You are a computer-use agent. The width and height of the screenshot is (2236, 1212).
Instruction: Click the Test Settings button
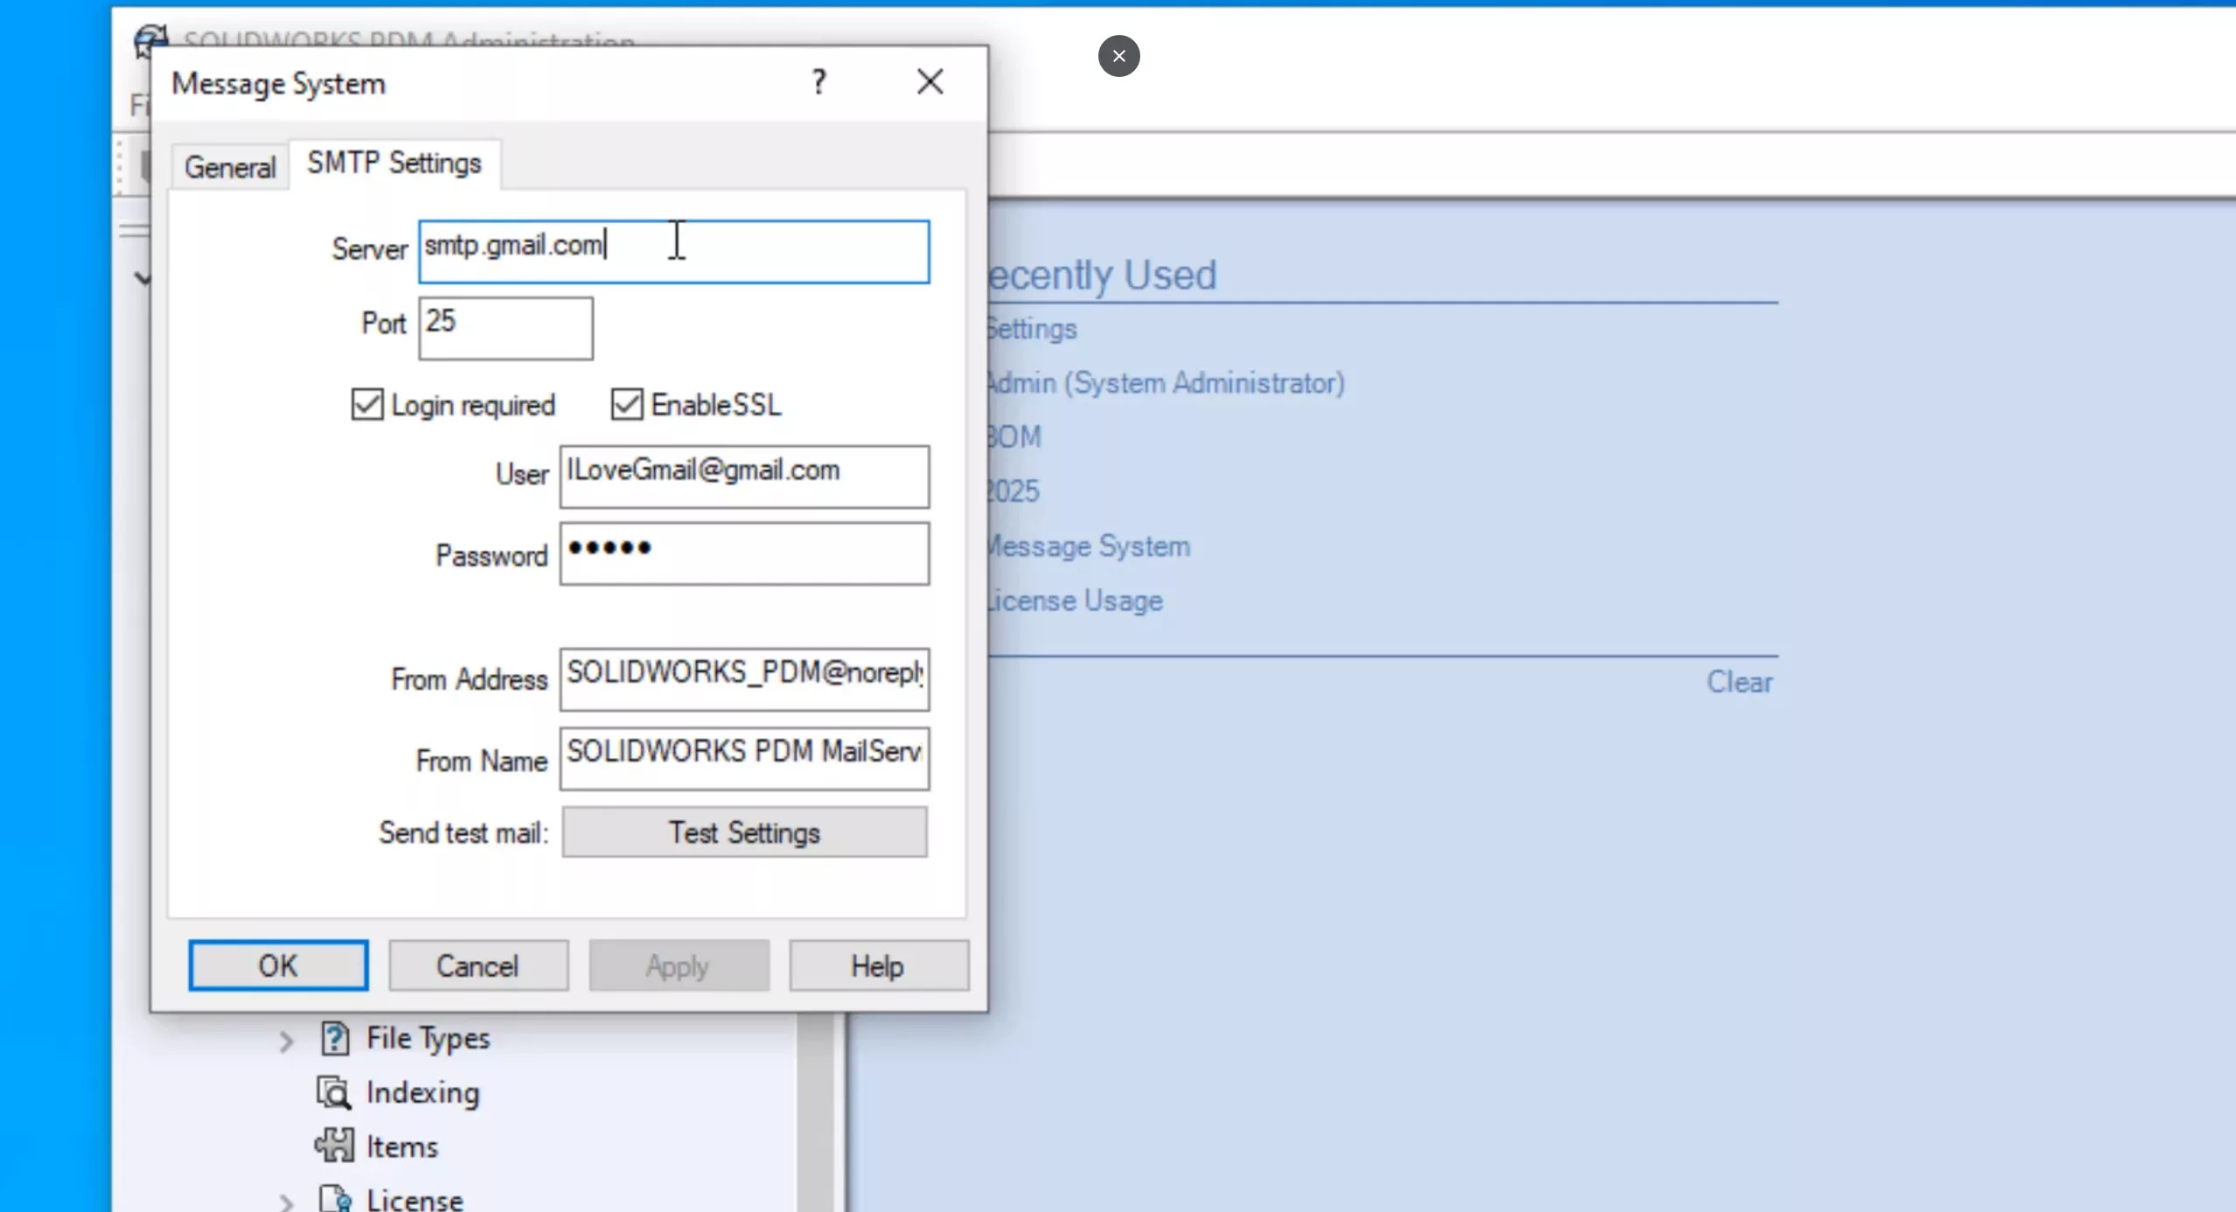744,832
